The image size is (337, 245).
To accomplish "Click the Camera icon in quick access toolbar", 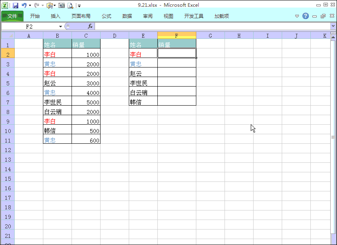I will [62, 6].
